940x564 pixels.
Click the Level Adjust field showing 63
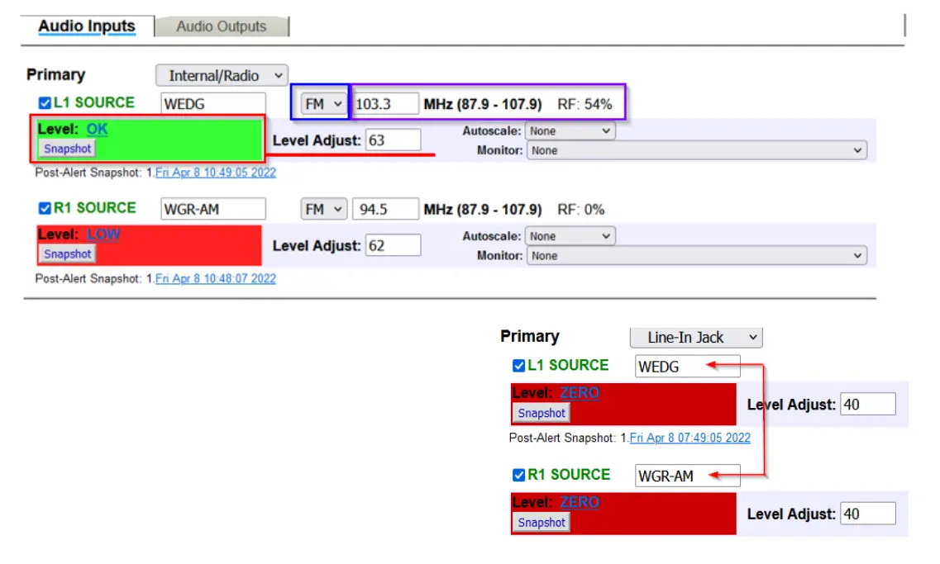coord(393,139)
